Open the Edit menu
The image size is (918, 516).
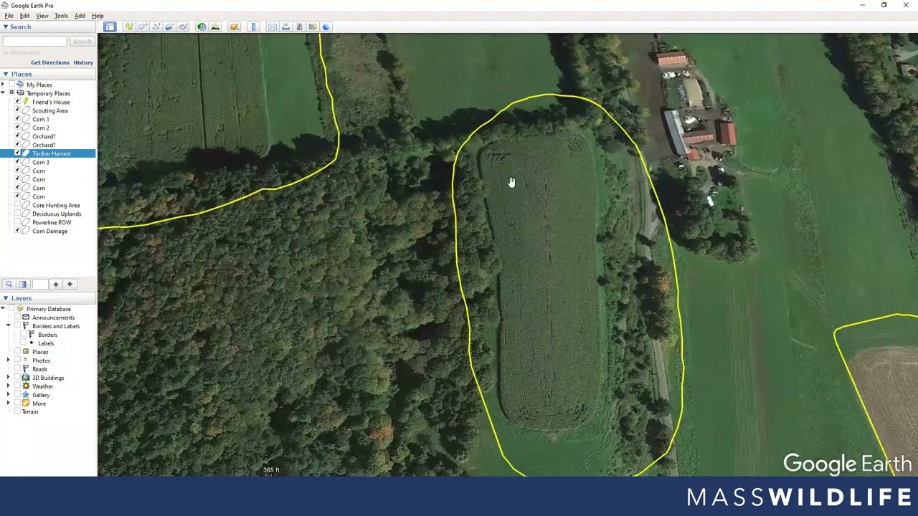(25, 16)
